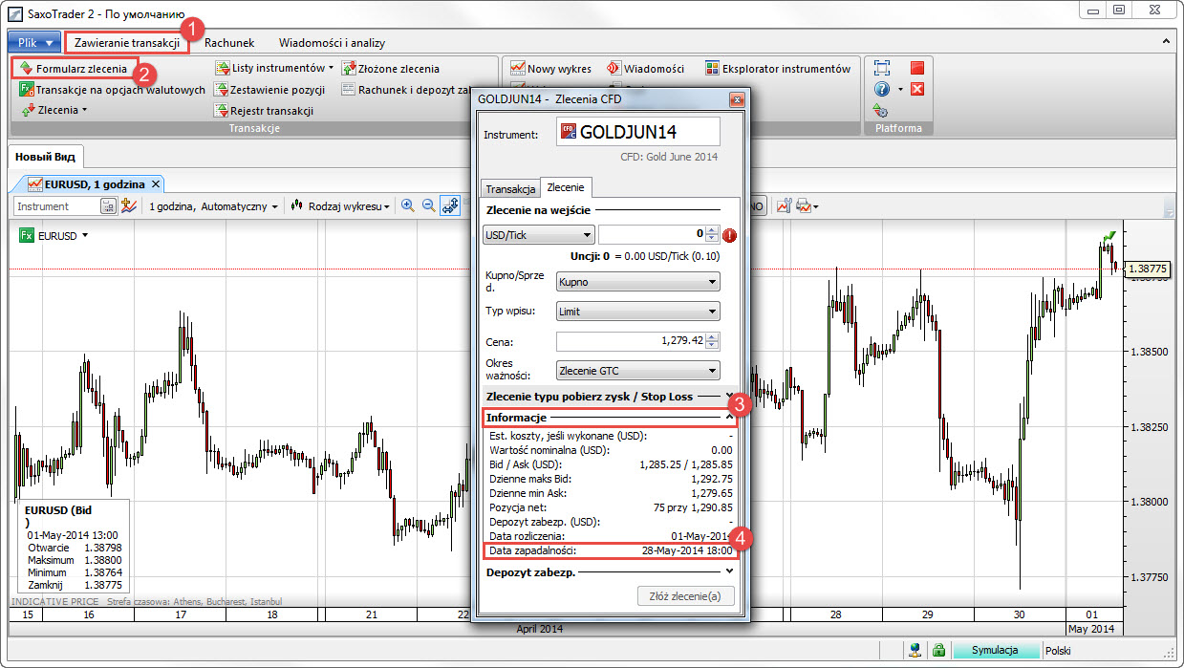The width and height of the screenshot is (1184, 668).
Task: Toggle chart auto-scale arrows icon
Action: point(450,206)
